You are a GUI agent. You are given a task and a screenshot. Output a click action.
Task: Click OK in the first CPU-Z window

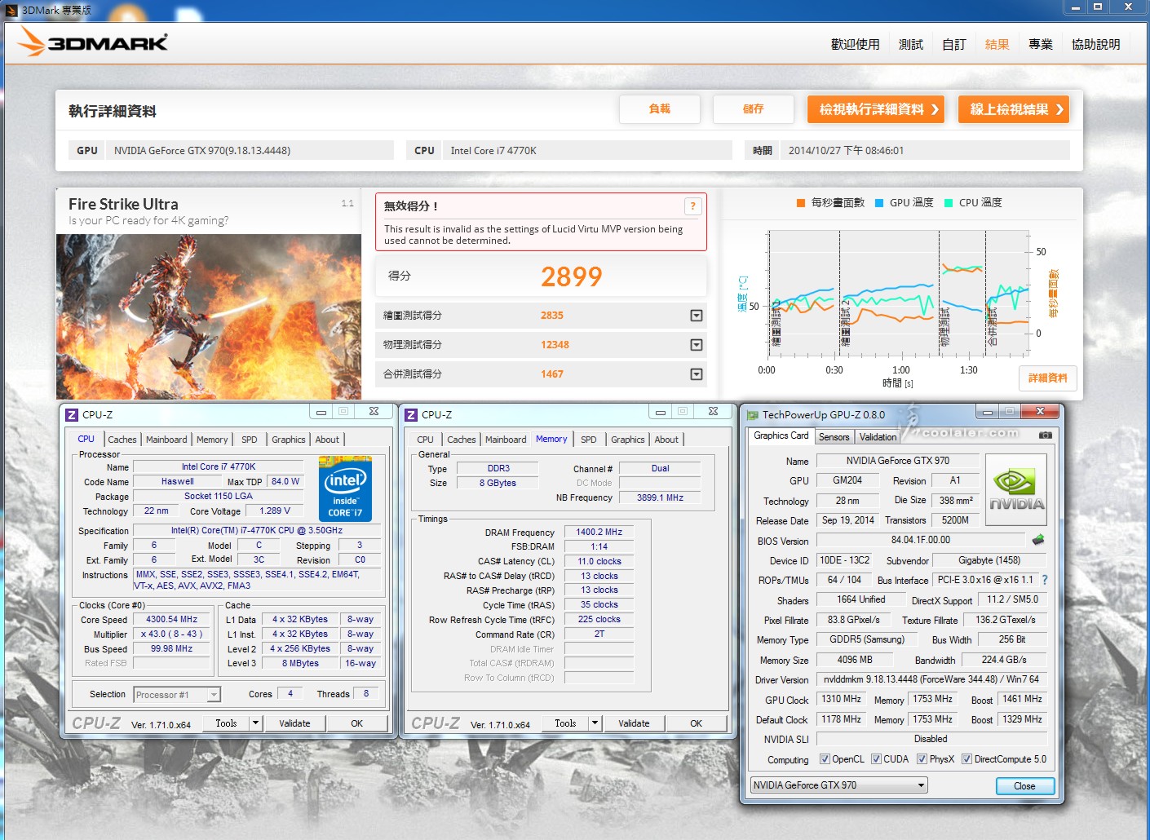tap(356, 723)
